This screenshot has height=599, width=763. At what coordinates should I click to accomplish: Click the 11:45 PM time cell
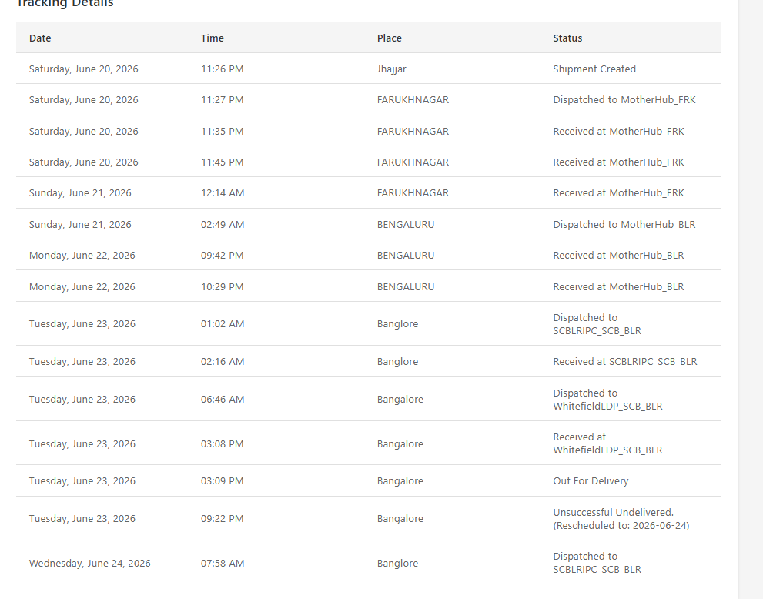coord(222,162)
